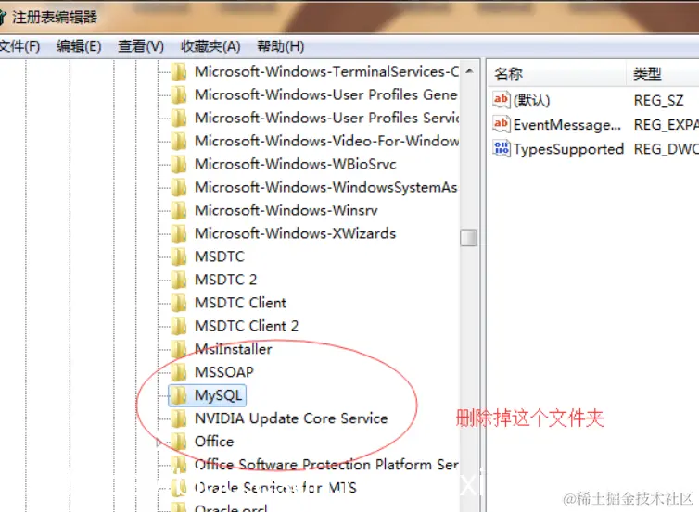Click the Microsoft-Windows-Video-For-Windows folder icon
Viewport: 699px width, 512px height.
(179, 141)
